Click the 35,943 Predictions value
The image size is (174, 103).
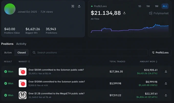pyautogui.click(x=51, y=29)
